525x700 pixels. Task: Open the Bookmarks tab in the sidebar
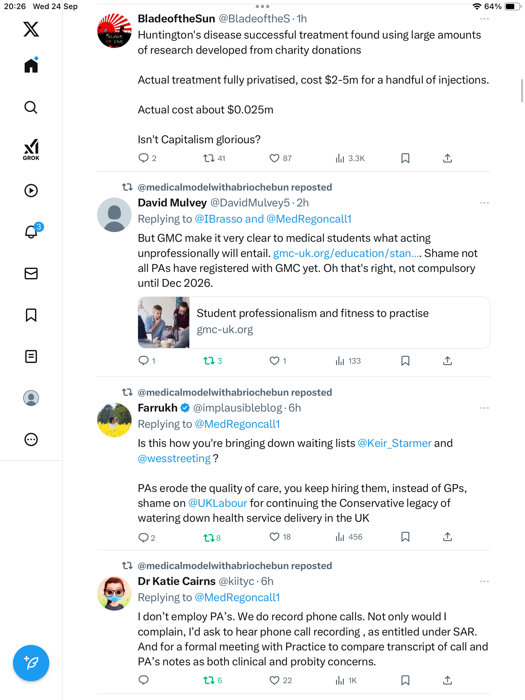coord(31,315)
